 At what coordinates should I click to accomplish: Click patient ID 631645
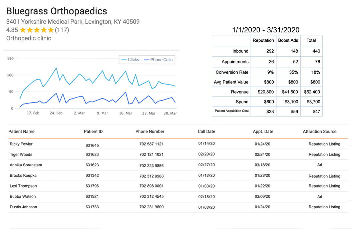click(92, 145)
